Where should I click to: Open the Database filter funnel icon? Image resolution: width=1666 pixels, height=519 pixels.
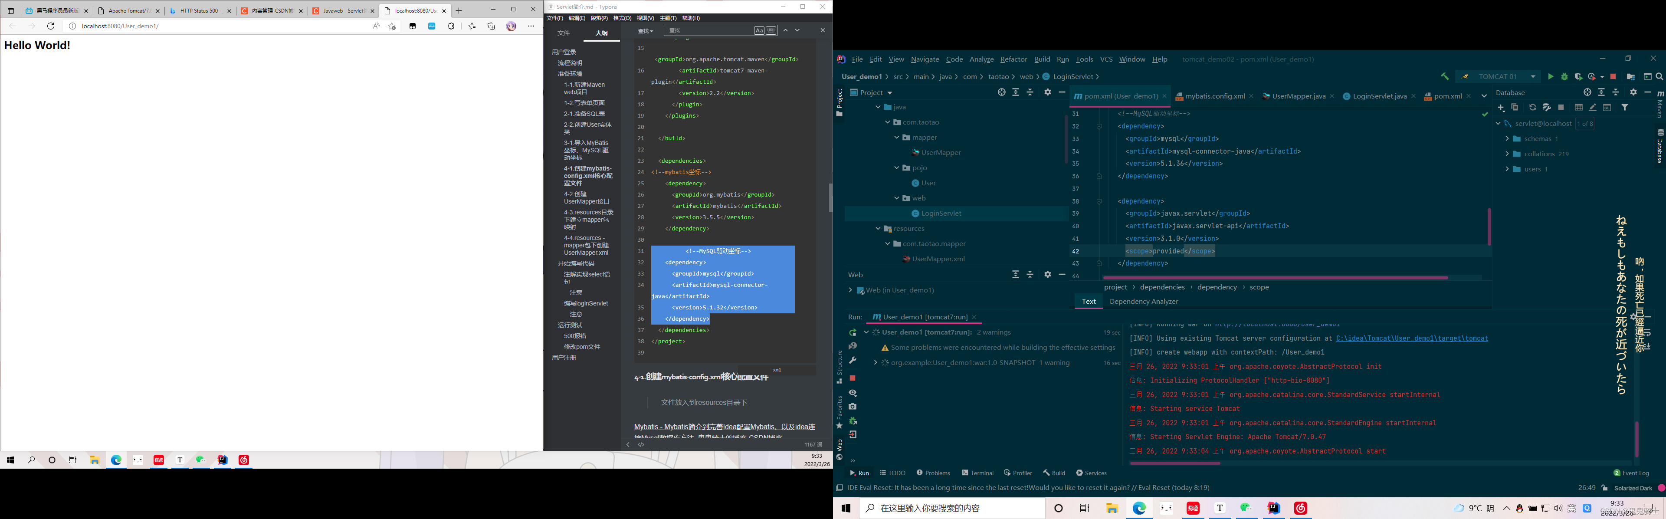click(1625, 108)
